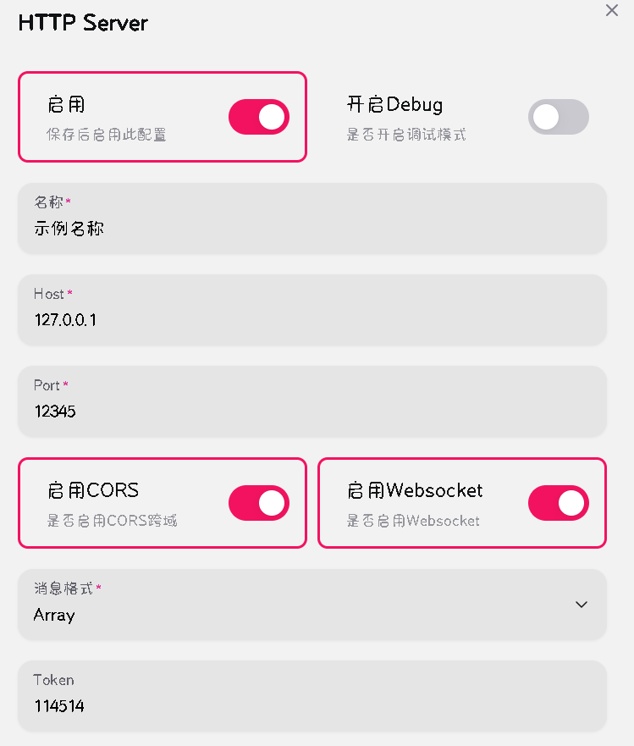634x746 pixels.
Task: Focus the Host field showing 127.0.0.1
Action: tap(311, 319)
